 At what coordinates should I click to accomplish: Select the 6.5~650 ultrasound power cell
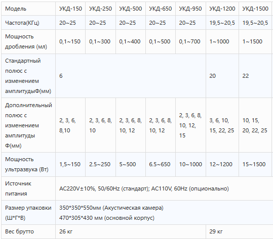coord(161,164)
